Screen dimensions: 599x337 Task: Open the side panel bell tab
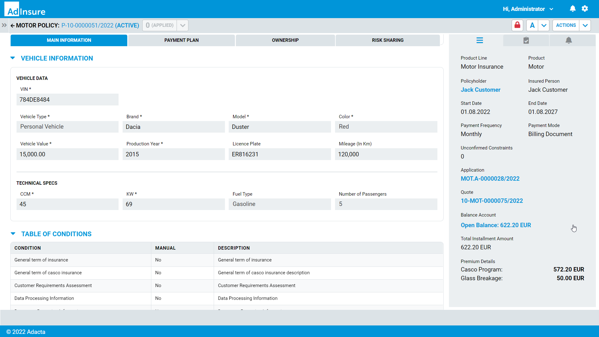(569, 40)
